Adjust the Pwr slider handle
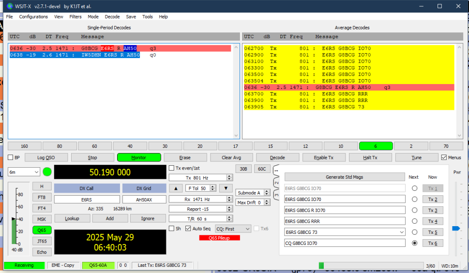The height and width of the screenshot is (273, 469). [455, 229]
